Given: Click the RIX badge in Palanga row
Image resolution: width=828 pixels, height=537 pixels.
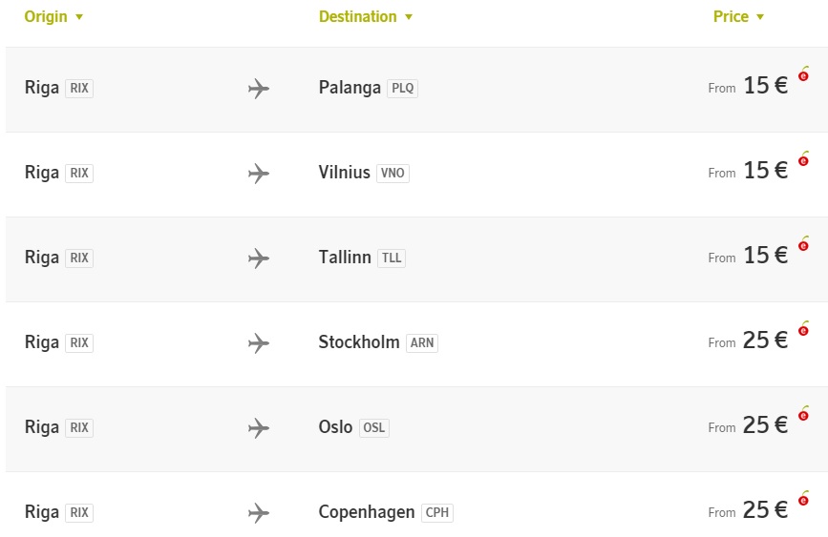Looking at the screenshot, I should (79, 88).
